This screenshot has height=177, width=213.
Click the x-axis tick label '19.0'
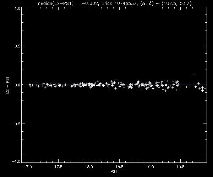[x=150, y=167]
